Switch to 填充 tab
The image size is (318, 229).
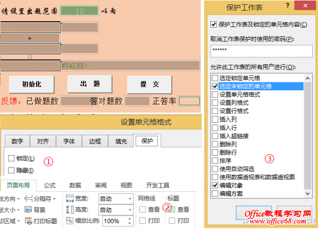pos(121,141)
